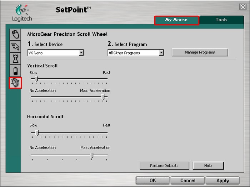
Task: Confirm with the OK button
Action: coord(152,181)
